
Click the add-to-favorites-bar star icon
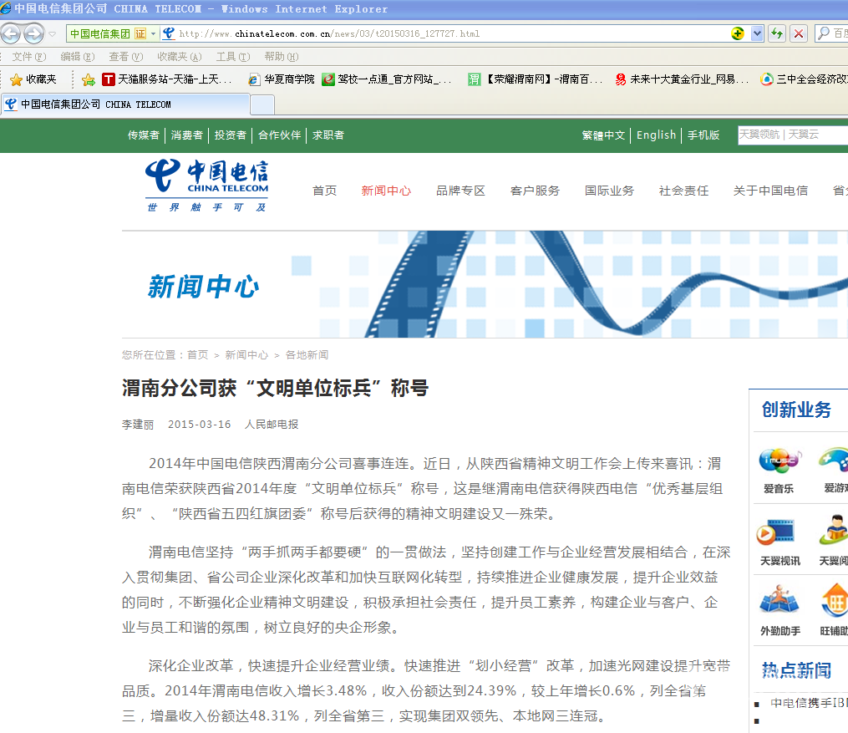click(89, 80)
